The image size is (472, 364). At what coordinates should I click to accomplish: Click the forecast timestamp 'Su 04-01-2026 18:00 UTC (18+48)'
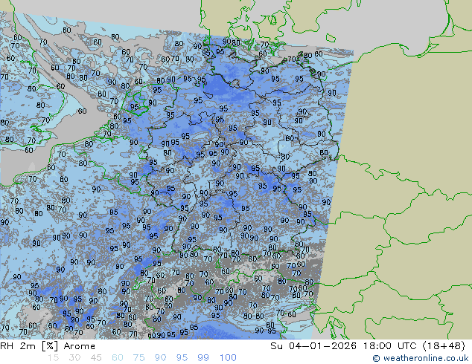coord(368,346)
